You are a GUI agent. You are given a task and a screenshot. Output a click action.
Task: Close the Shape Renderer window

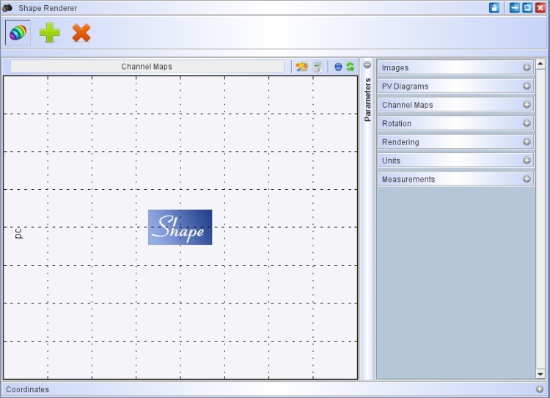click(540, 7)
